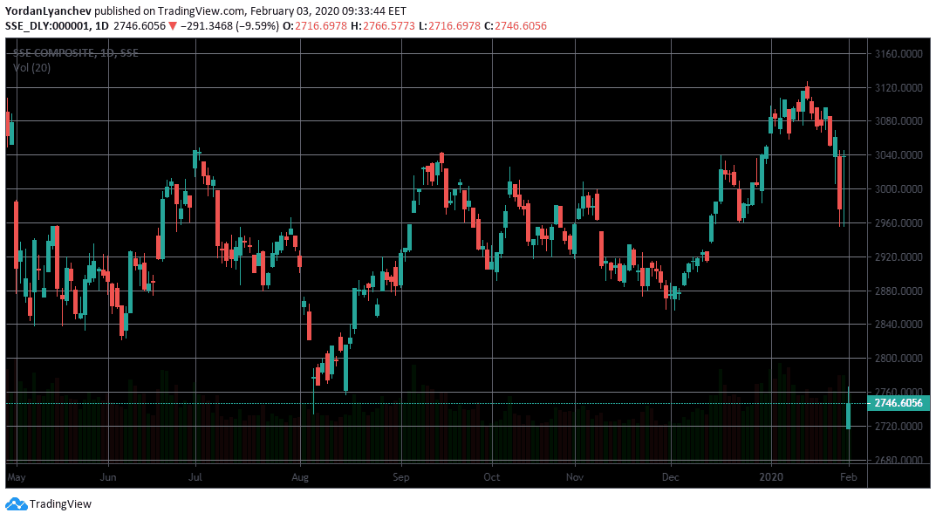
Task: Click the 2960.0000 price axis label
Action: [898, 222]
